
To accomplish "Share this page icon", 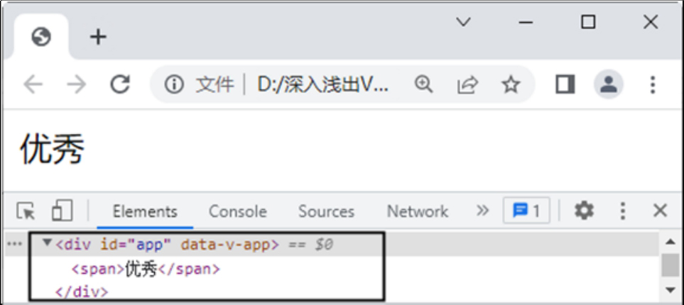I will tap(467, 84).
